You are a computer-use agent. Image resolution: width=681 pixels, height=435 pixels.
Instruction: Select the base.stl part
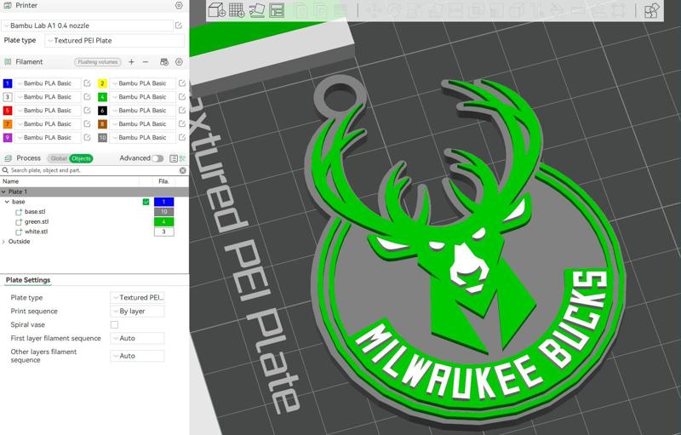pos(35,212)
